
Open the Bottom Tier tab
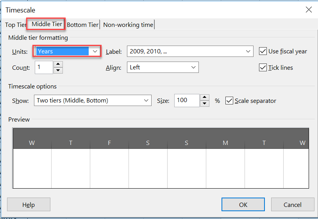pos(82,25)
